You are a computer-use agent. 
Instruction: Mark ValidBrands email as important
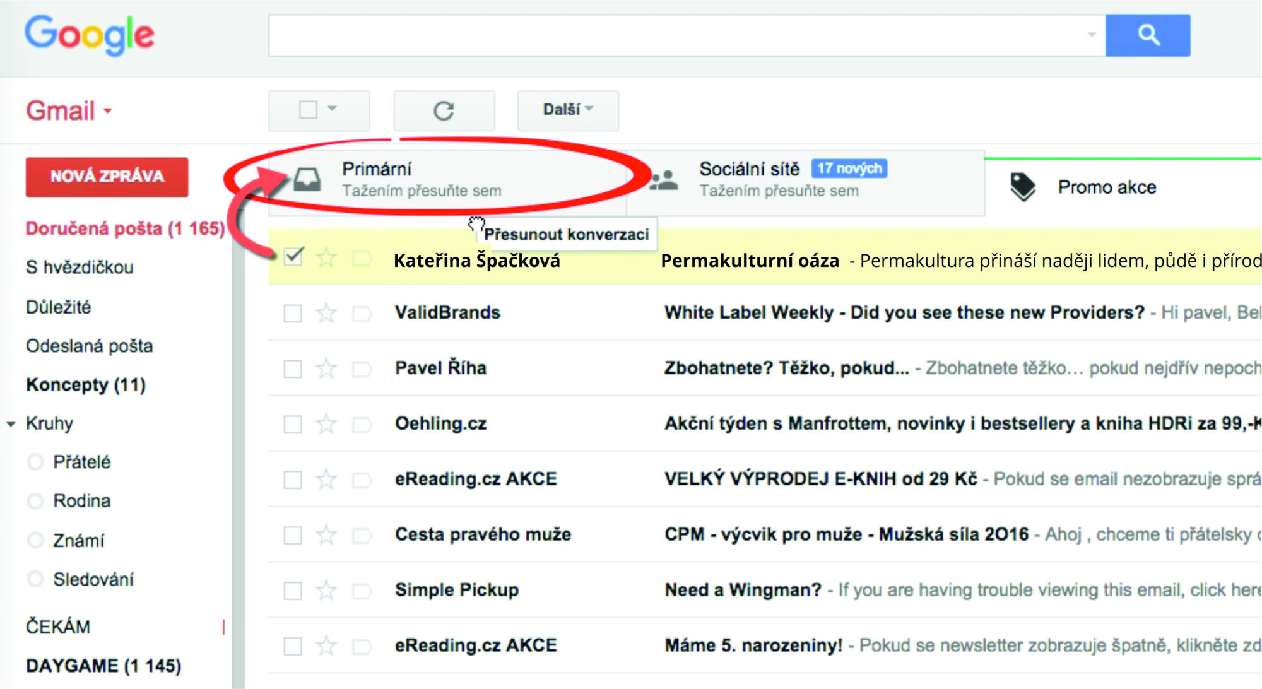362,314
